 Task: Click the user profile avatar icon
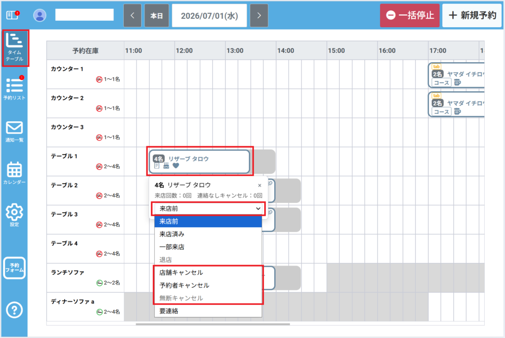[x=40, y=15]
